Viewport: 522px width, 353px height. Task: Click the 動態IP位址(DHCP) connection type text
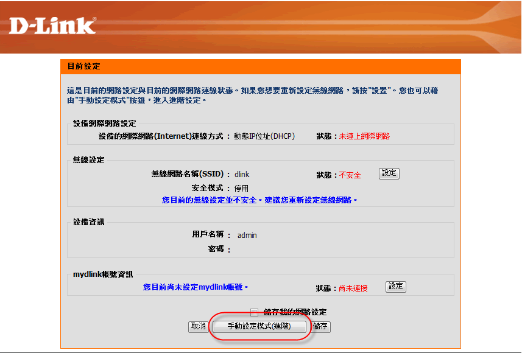(264, 136)
